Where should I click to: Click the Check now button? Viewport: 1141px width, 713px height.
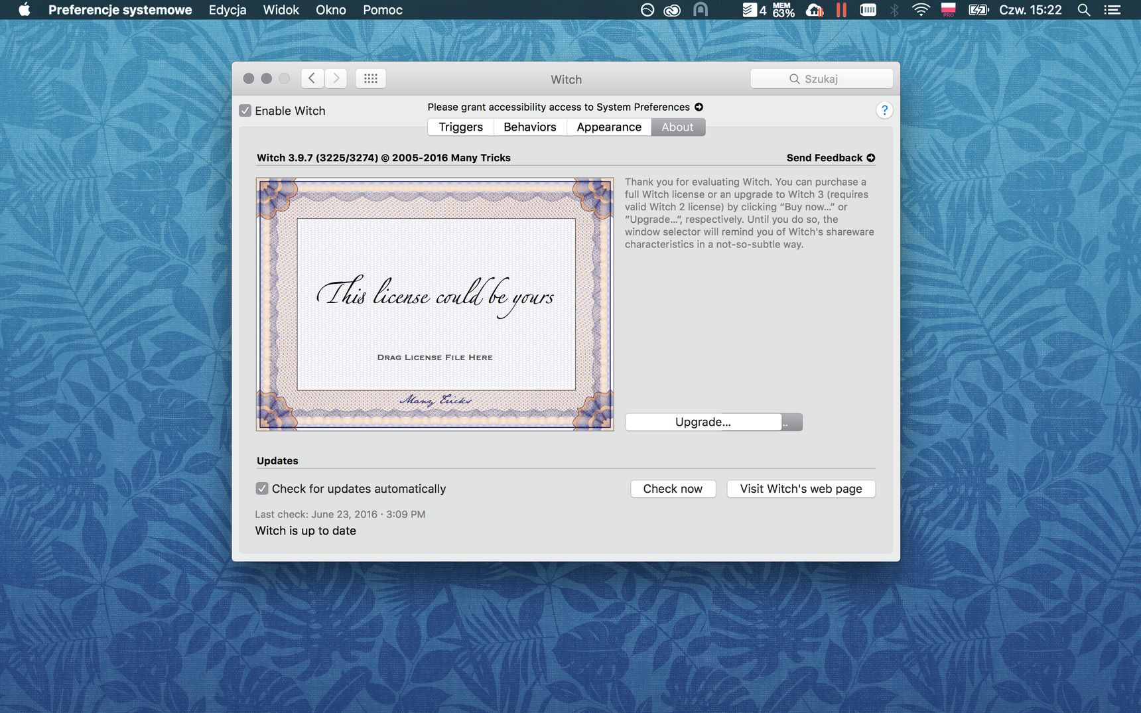(x=673, y=489)
